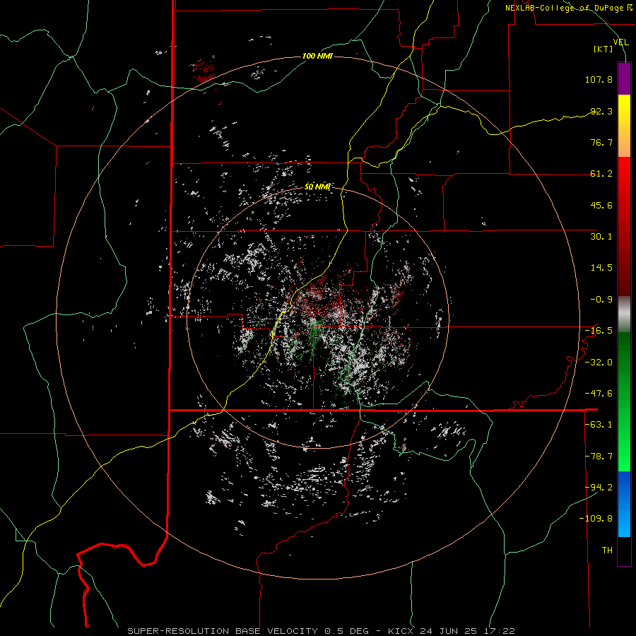Click the KICX station identifier in caption
Screen dimensions: 636x636
[400, 631]
